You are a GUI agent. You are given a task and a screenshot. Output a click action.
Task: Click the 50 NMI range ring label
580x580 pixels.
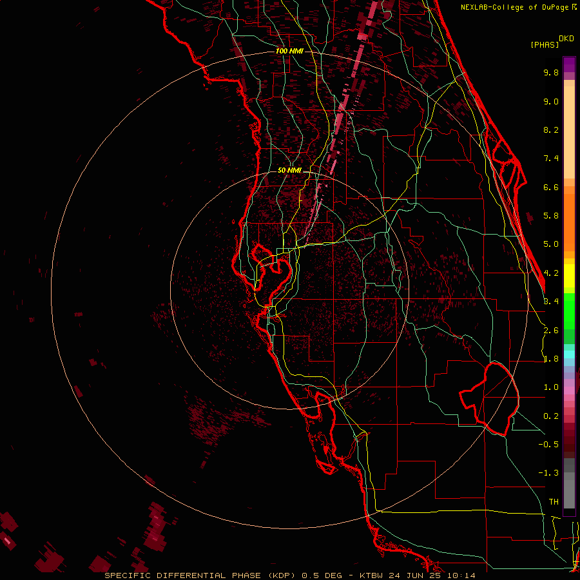(x=289, y=171)
